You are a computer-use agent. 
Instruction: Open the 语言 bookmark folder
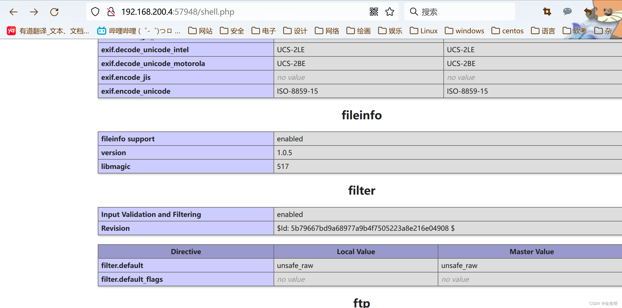[543, 31]
